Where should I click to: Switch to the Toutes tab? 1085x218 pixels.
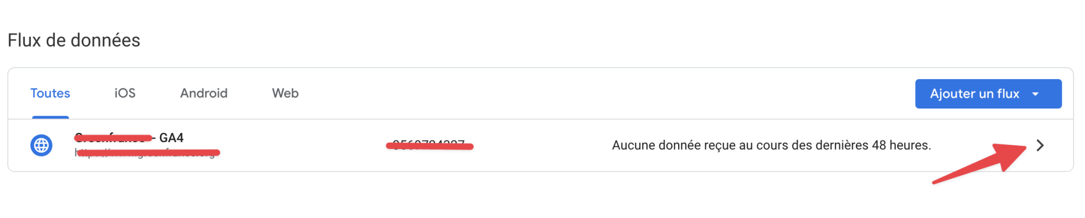pos(50,93)
